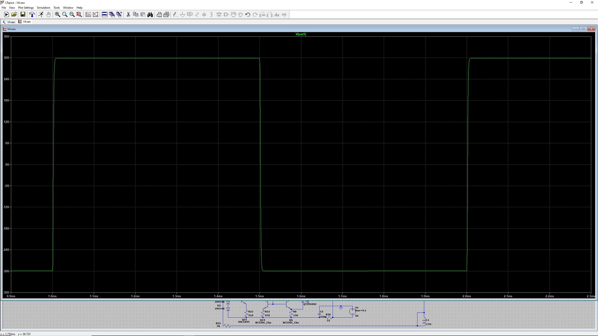Image resolution: width=598 pixels, height=336 pixels.
Task: Click the Open file folder icon
Action: tap(14, 15)
